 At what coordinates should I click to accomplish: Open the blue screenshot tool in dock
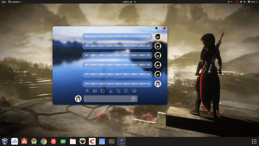(102, 141)
